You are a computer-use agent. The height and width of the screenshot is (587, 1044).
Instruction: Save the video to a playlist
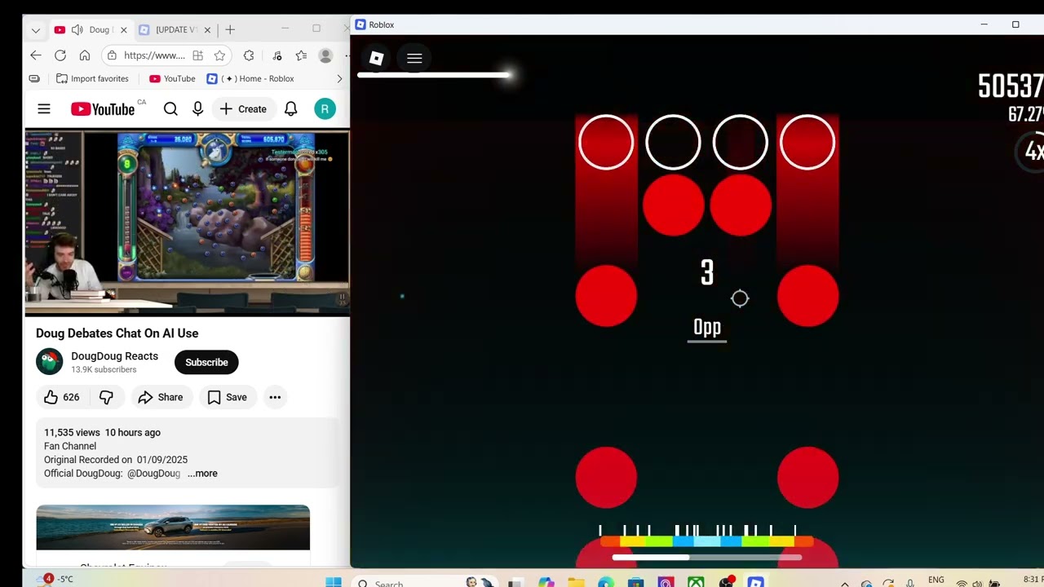[x=228, y=397]
